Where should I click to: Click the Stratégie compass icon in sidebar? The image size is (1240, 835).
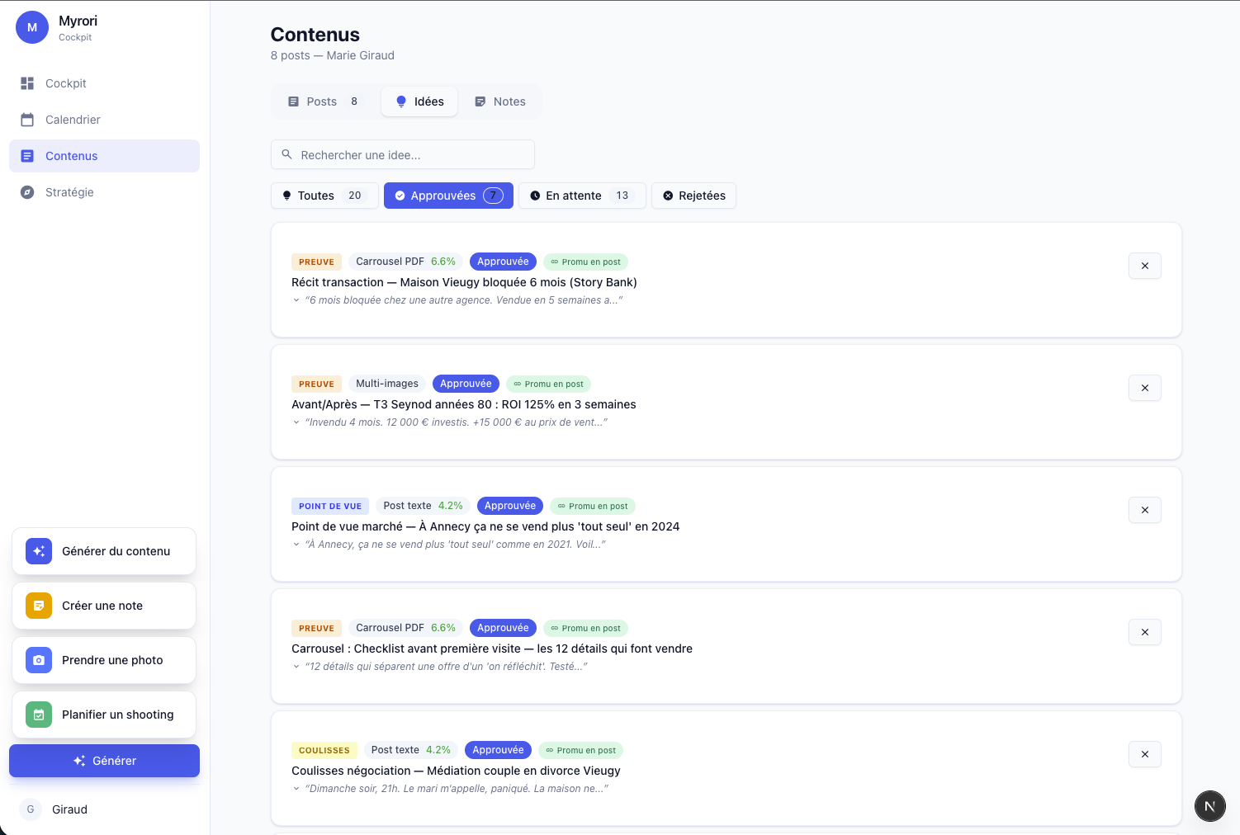[27, 192]
